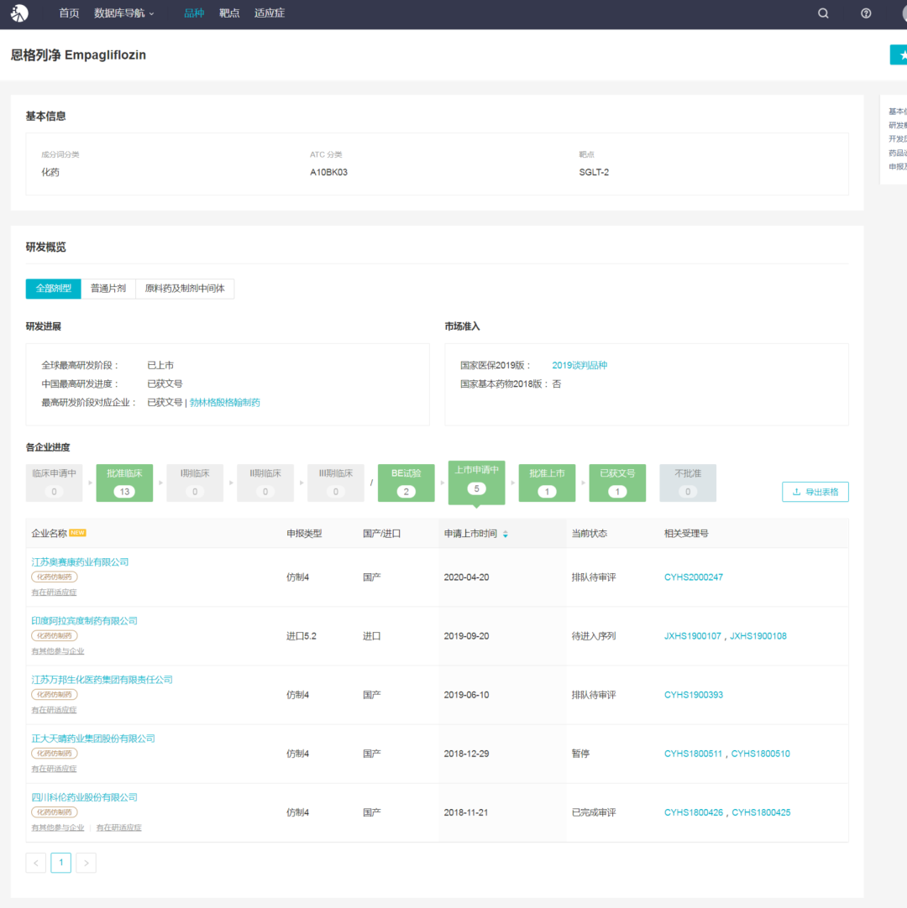Select the 已获文号 stage box

(x=617, y=483)
